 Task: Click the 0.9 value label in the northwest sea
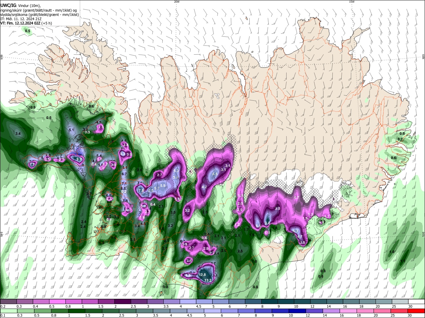click(33, 107)
